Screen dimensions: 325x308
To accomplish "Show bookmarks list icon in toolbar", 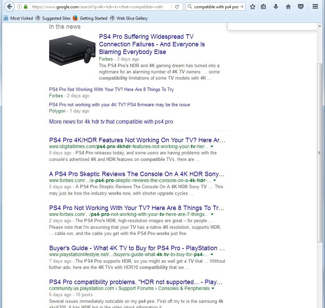I will point(263,7).
